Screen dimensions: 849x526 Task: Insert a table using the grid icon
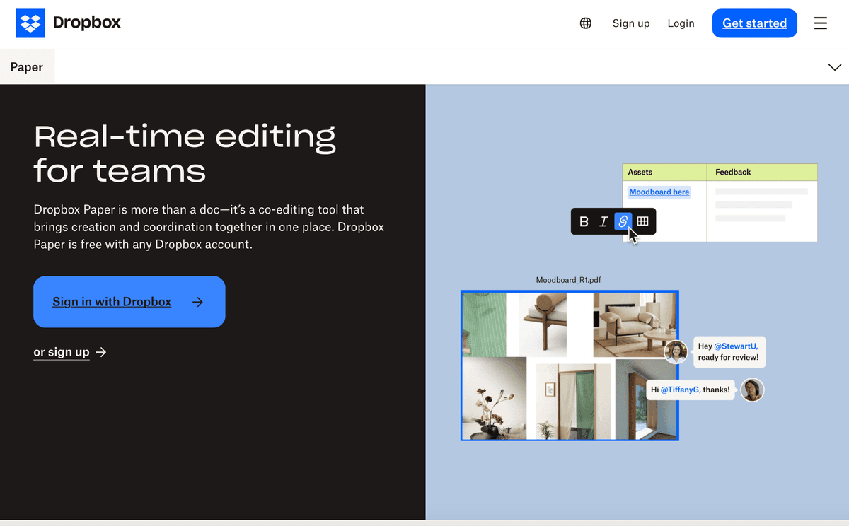[x=642, y=221]
